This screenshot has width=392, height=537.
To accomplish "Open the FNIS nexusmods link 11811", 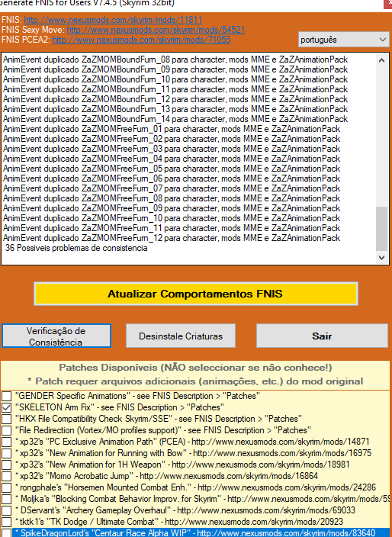I will [x=113, y=20].
